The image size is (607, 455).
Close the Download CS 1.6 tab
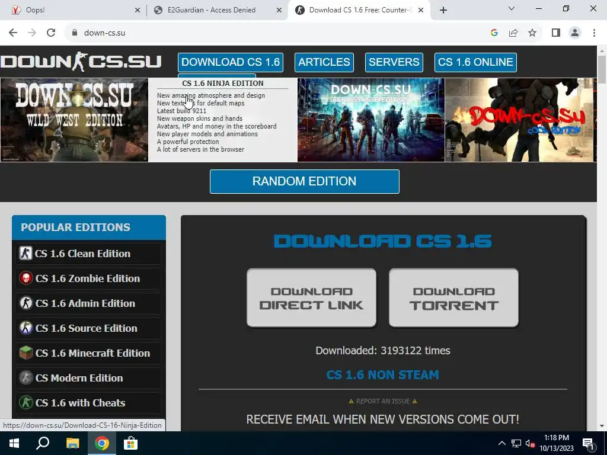421,11
